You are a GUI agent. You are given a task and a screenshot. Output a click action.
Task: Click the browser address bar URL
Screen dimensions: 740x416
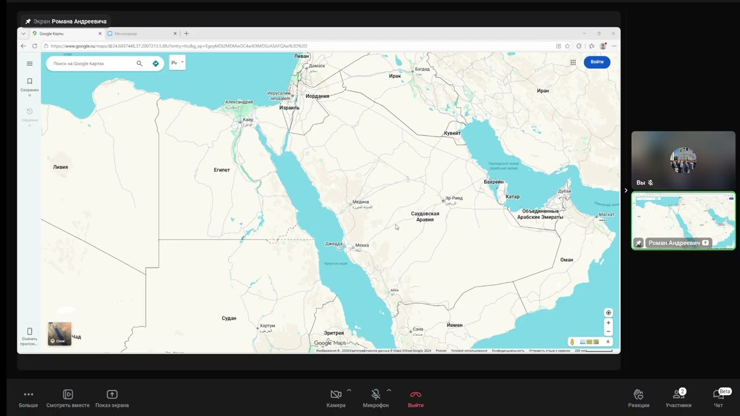[179, 46]
